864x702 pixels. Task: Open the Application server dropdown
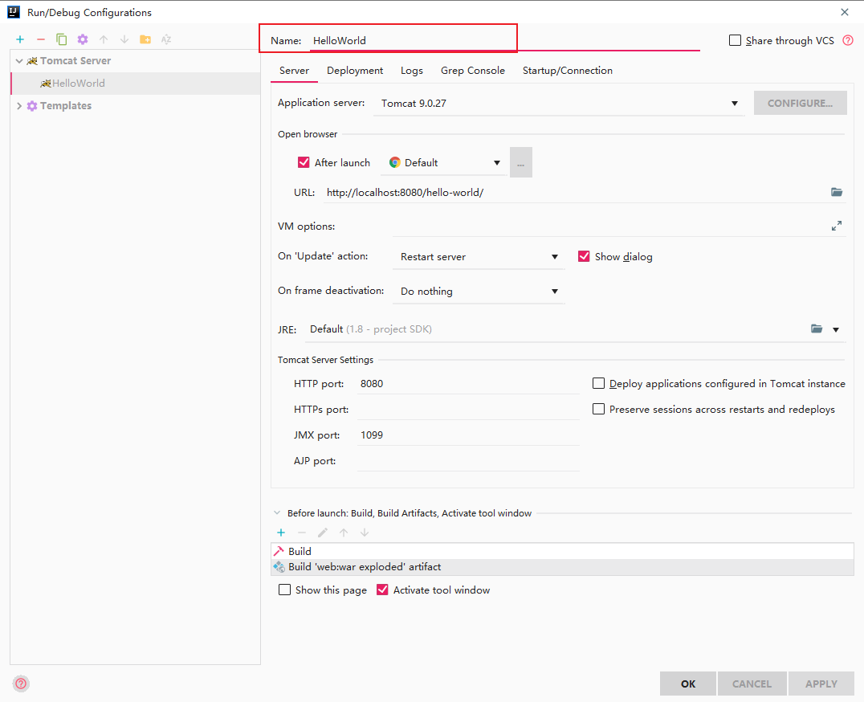coord(559,103)
